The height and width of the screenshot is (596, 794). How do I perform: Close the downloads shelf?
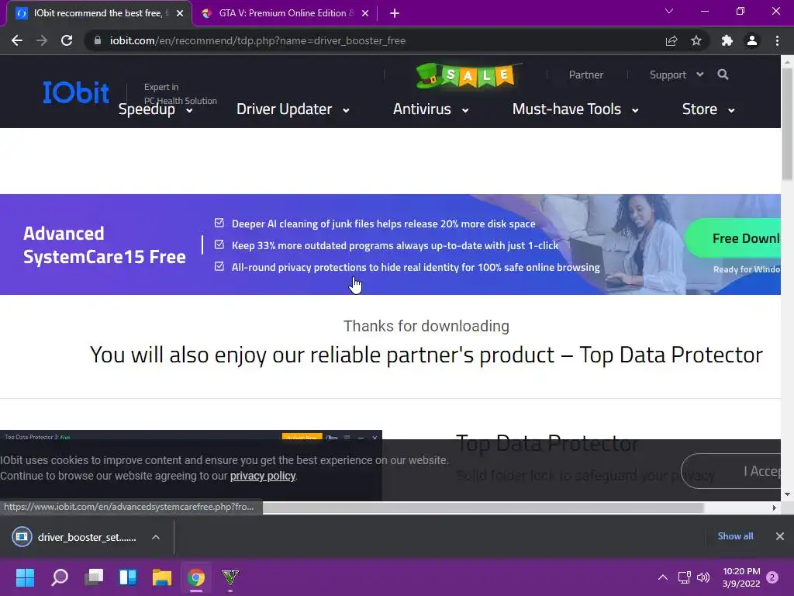780,536
